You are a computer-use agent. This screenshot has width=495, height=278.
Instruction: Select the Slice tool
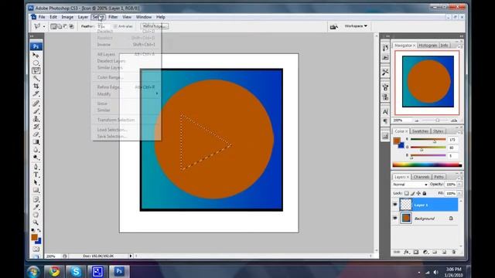(36, 93)
